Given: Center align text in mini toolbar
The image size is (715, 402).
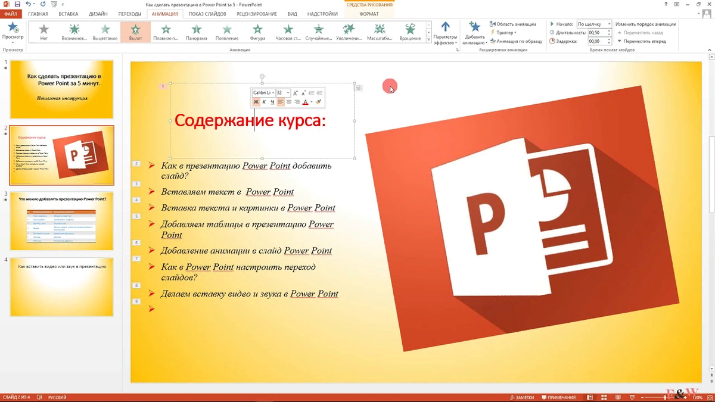Looking at the screenshot, I should (x=289, y=102).
